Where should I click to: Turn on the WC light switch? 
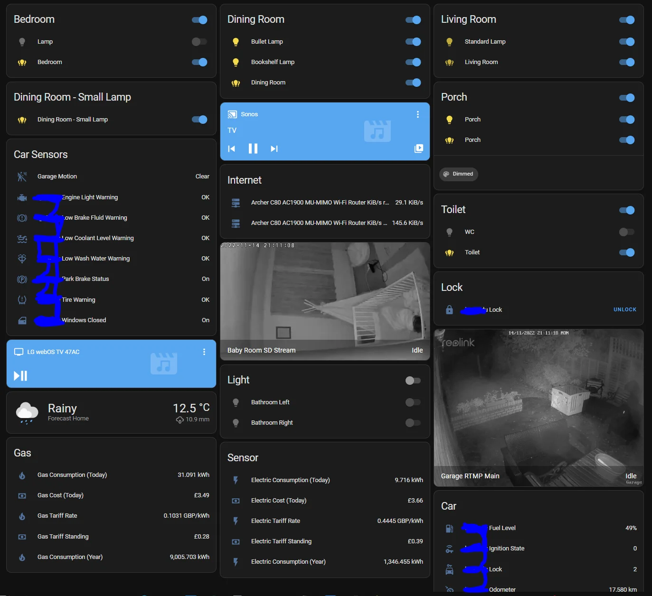[x=627, y=232]
